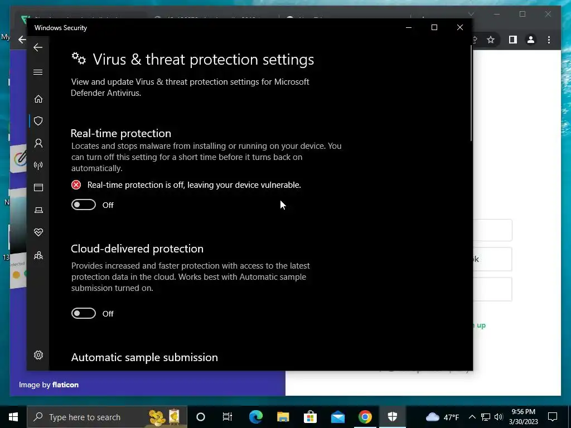Click the Automatic sample submission heading
The height and width of the screenshot is (428, 571).
[x=144, y=357]
